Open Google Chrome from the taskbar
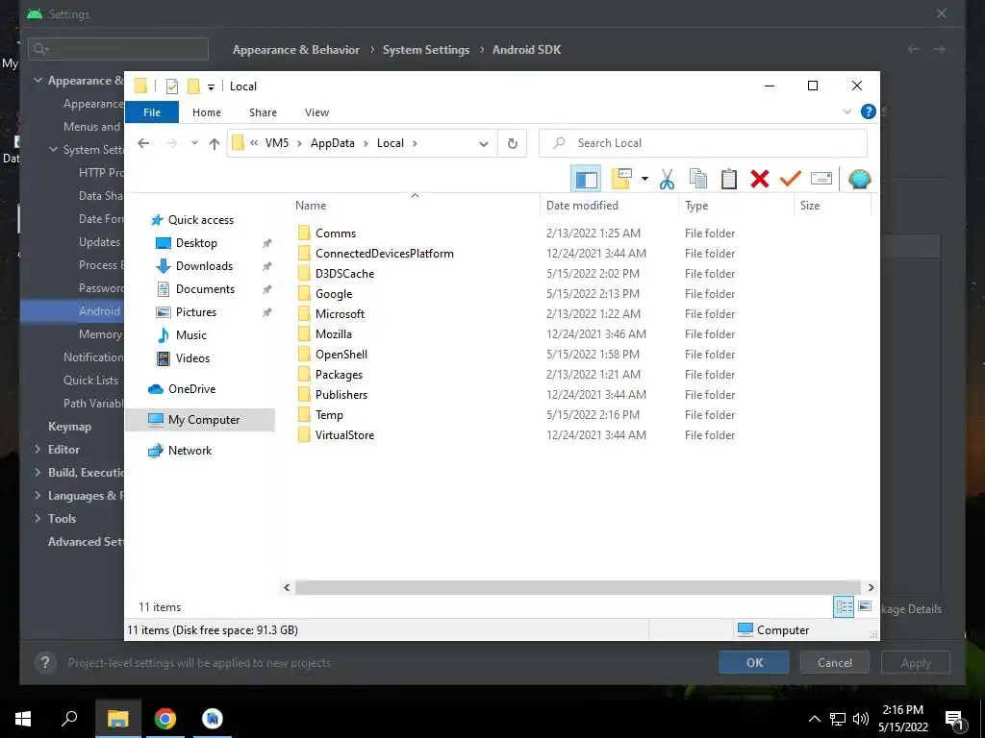 [165, 719]
